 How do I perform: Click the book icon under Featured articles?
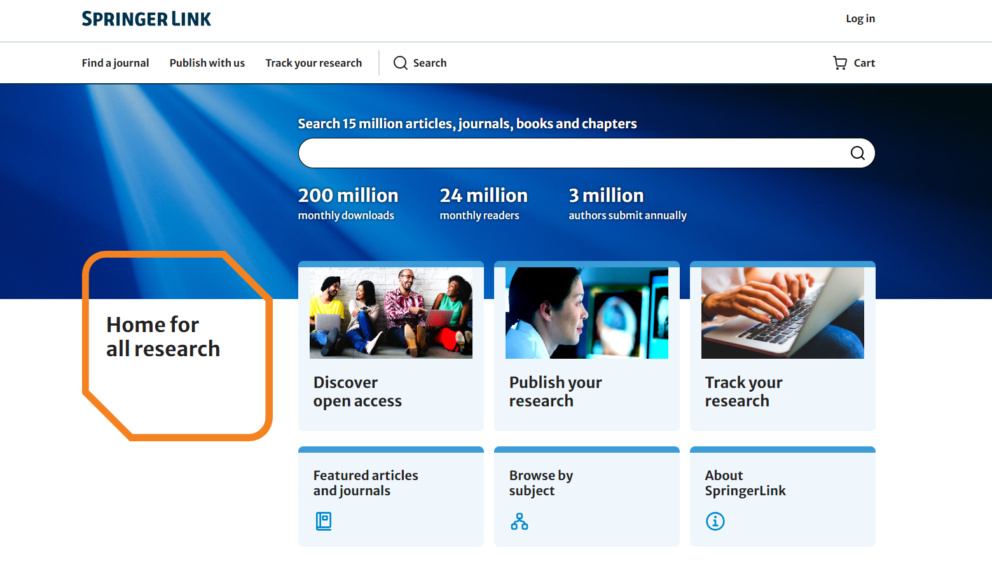[x=324, y=521]
